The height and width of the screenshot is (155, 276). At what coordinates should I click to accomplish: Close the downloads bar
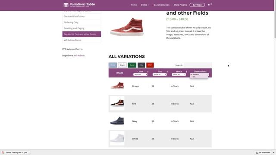[x=274, y=152]
